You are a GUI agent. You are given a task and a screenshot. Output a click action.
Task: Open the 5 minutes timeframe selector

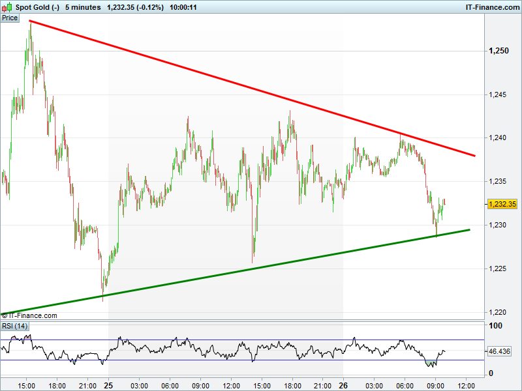83,7
